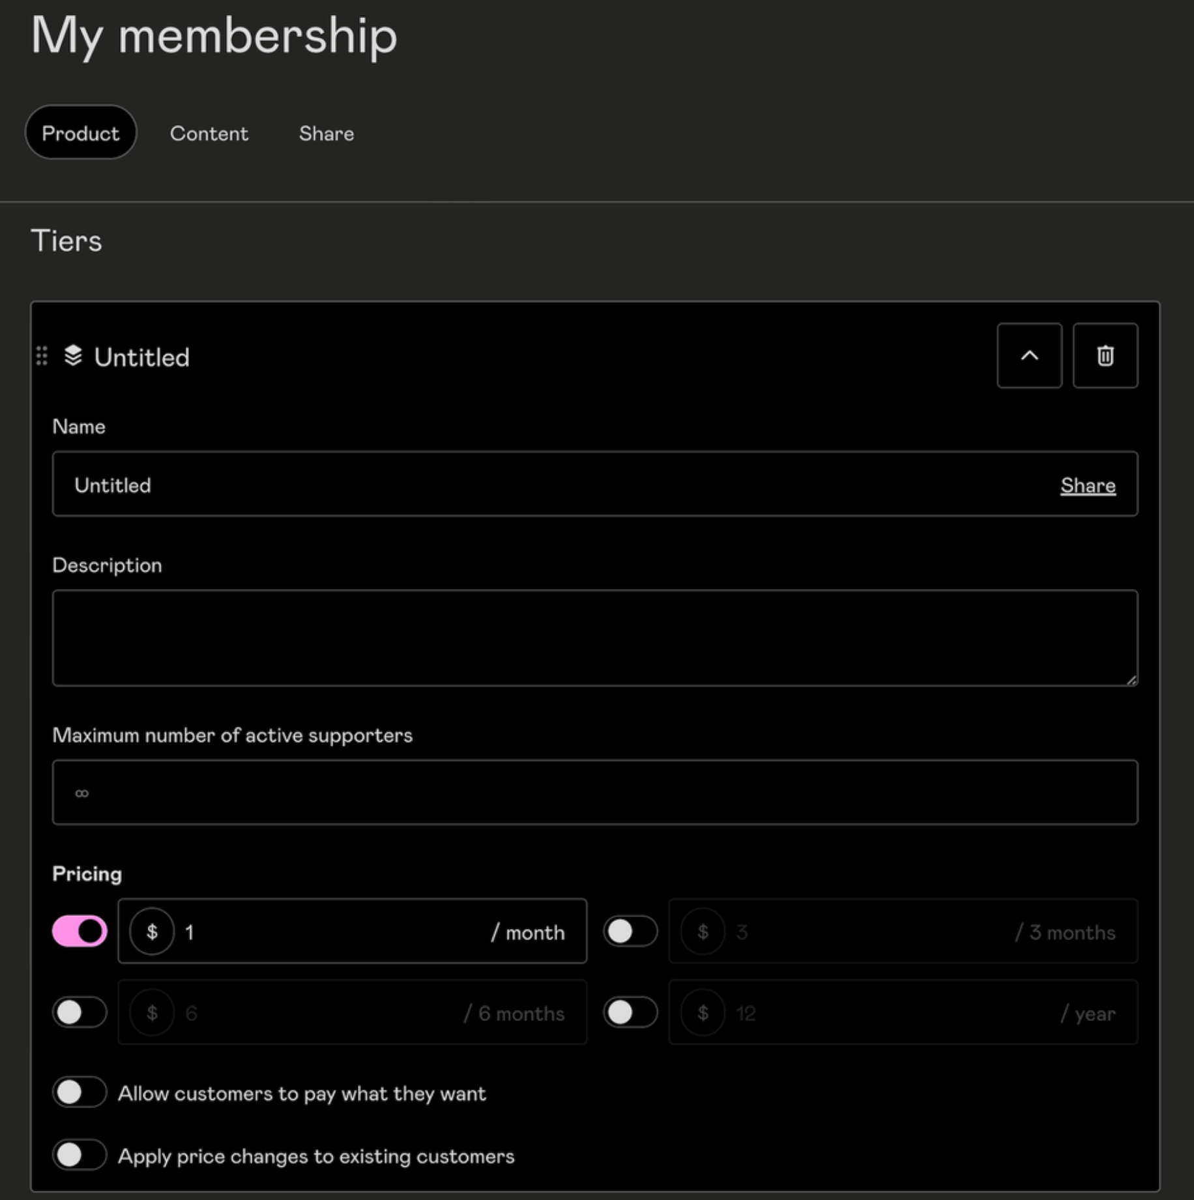Click the dollar icon in the 3-months price
The height and width of the screenshot is (1200, 1194).
[x=704, y=932]
